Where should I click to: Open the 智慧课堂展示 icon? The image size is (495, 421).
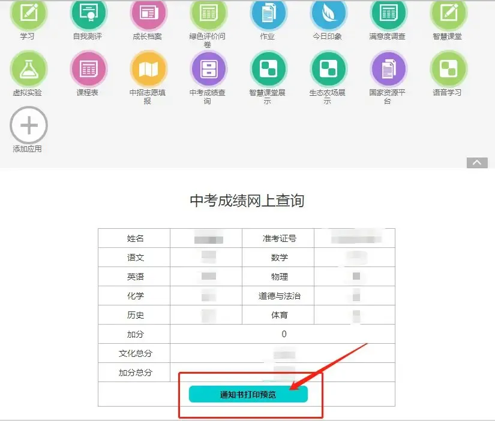(x=268, y=69)
